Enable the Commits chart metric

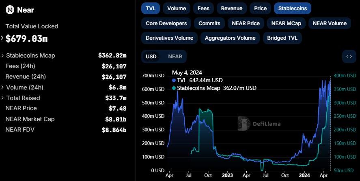pos(209,23)
